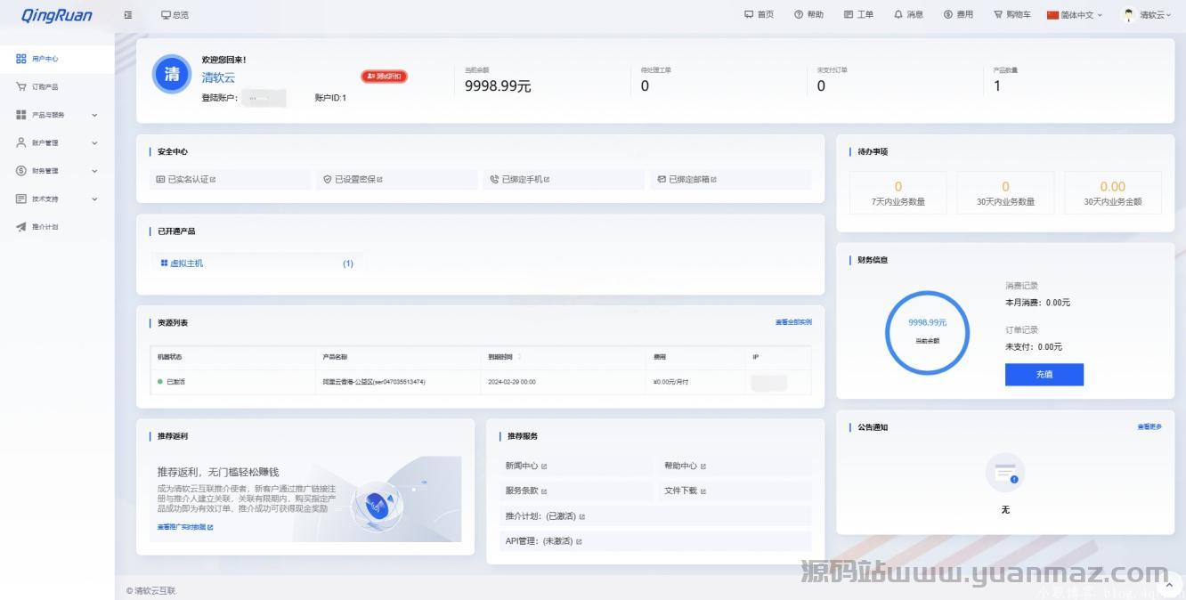Click the 消息 bell icon in header
Image resolution: width=1186 pixels, height=600 pixels.
coord(898,15)
